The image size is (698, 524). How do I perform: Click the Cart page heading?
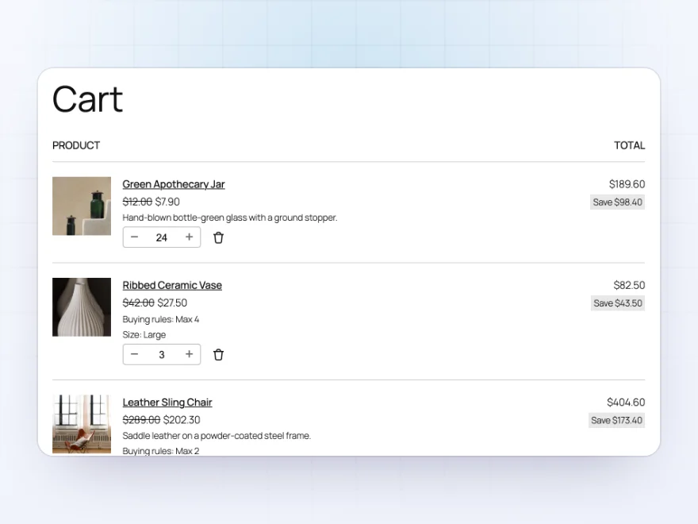point(88,99)
